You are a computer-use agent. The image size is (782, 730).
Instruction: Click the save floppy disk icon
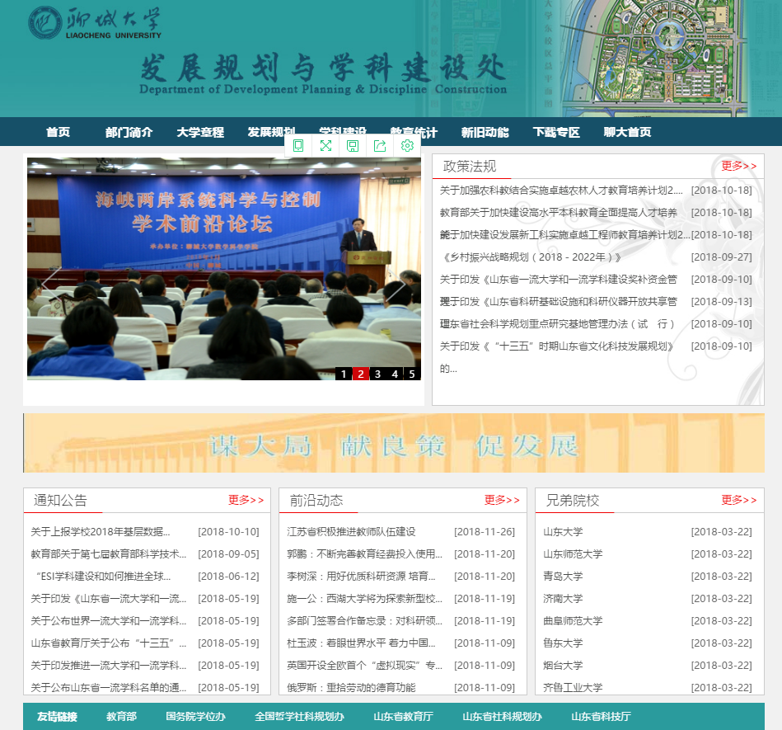coord(353,145)
